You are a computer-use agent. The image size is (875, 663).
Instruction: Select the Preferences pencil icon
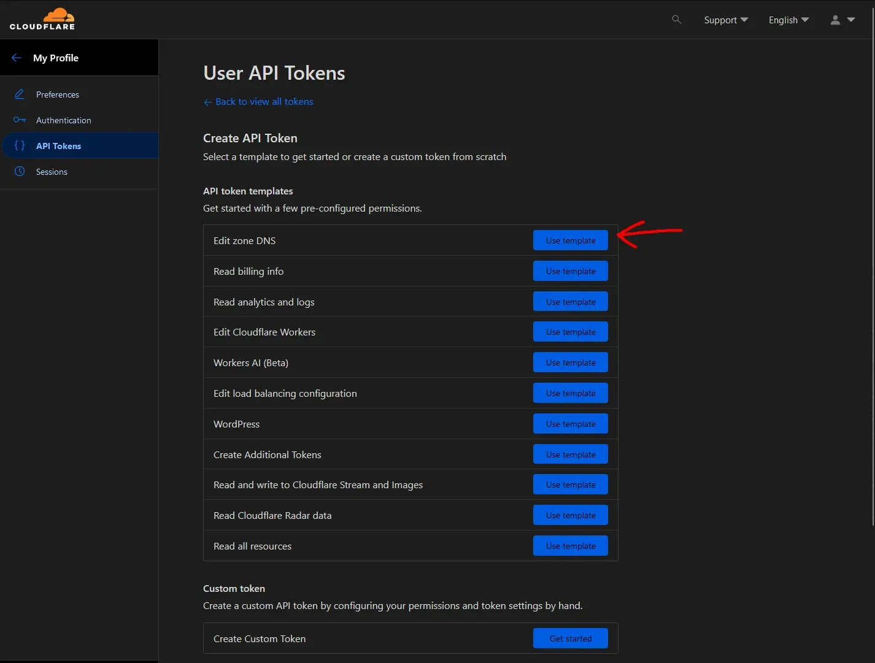(19, 94)
